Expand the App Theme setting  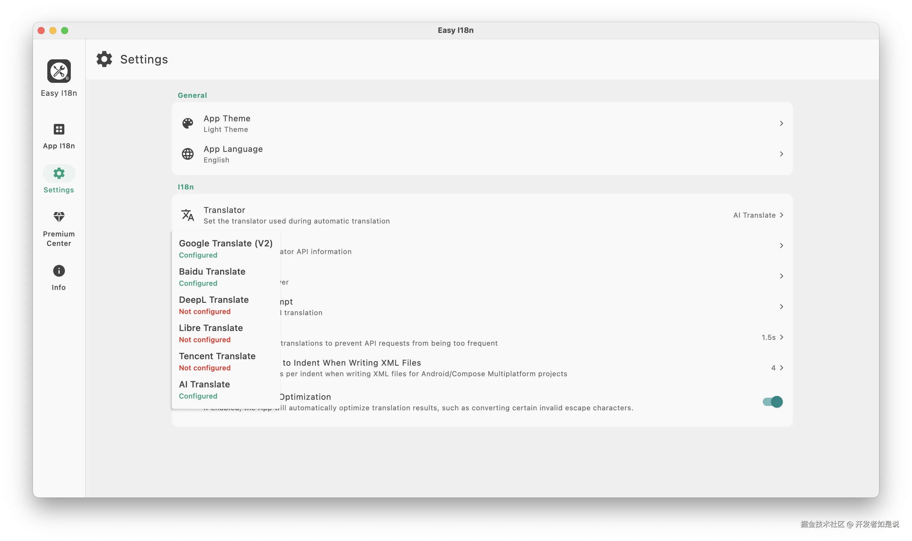[782, 123]
